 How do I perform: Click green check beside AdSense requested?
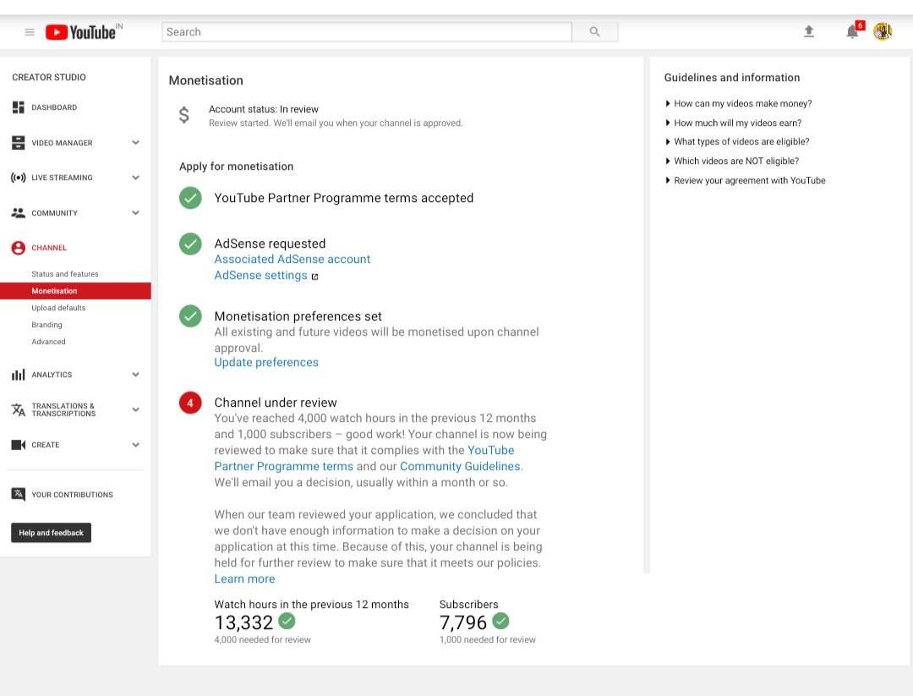(190, 244)
